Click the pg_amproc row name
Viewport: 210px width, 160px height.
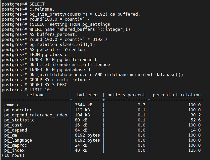pos(15,145)
